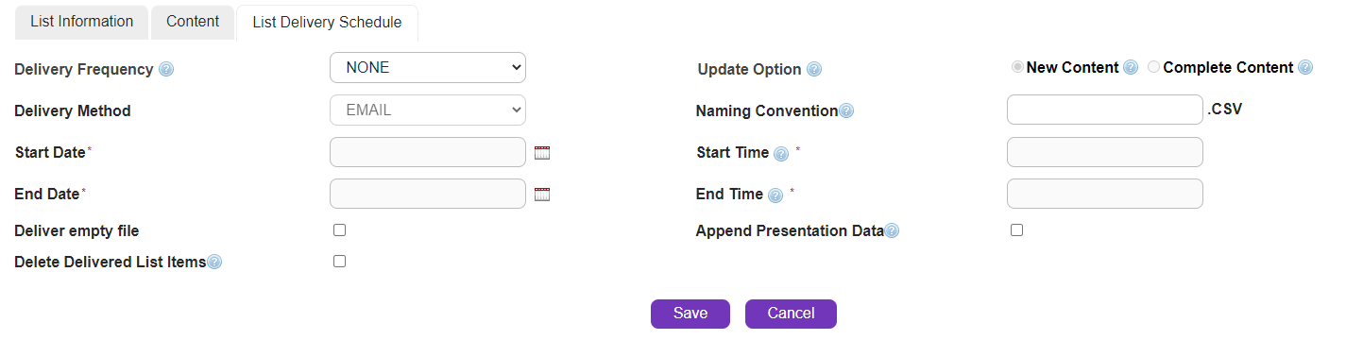Click help icon beside Delivery Frequency
Screen dimensions: 1346x340
(x=166, y=69)
